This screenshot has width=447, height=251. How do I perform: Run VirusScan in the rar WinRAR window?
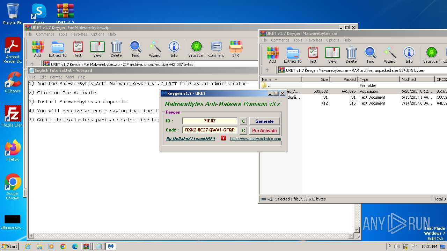pyautogui.click(x=431, y=55)
